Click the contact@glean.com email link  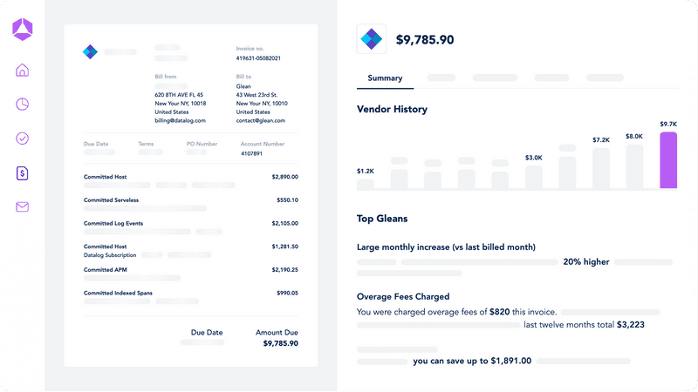click(261, 121)
